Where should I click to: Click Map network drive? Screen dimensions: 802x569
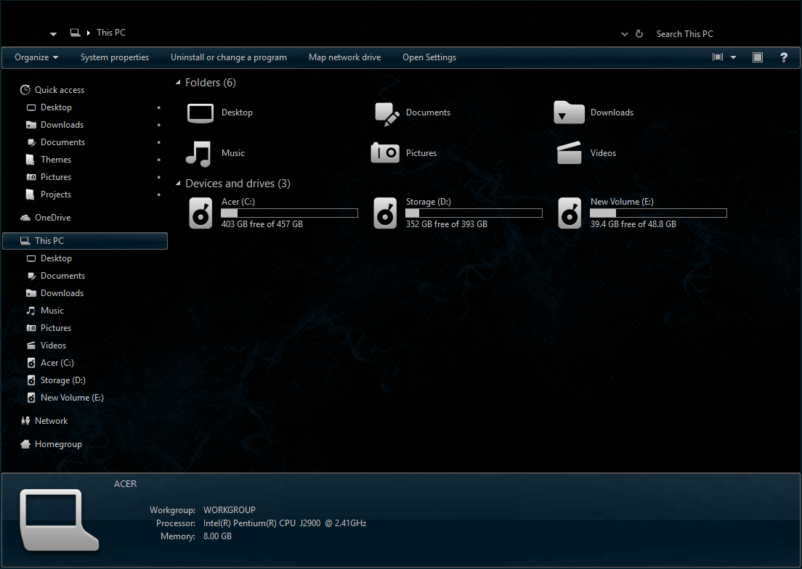tap(344, 57)
